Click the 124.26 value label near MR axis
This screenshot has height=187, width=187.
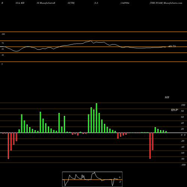pyautogui.click(x=175, y=110)
